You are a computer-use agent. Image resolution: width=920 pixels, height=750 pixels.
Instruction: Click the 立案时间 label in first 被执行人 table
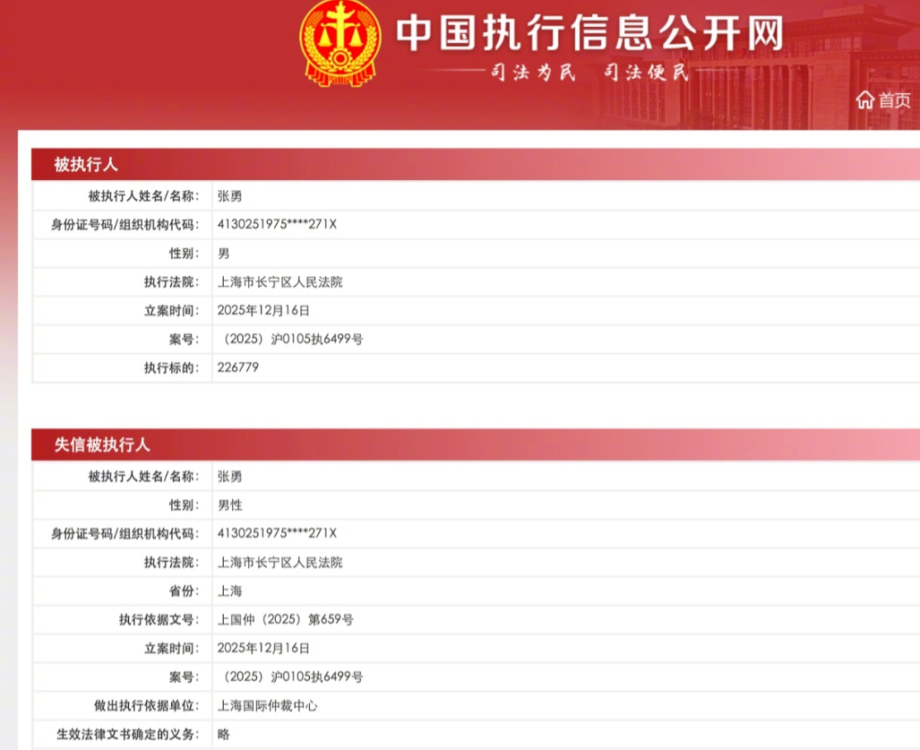[x=171, y=310]
